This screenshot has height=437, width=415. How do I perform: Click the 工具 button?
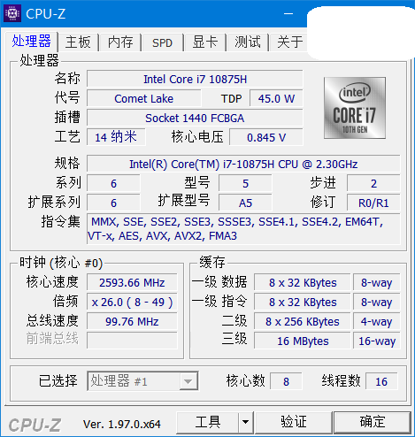pos(208,422)
